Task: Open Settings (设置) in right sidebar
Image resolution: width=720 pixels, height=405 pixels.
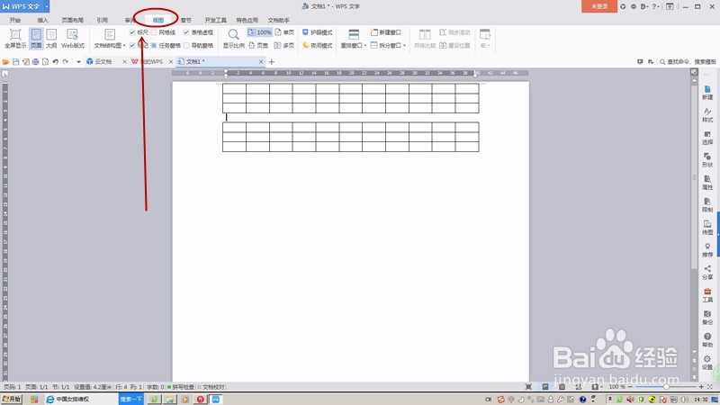Action: 707,363
